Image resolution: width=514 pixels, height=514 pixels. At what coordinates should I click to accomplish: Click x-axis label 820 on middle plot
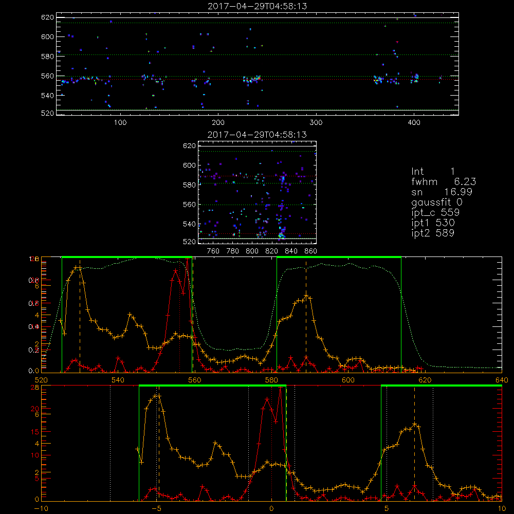click(x=272, y=251)
